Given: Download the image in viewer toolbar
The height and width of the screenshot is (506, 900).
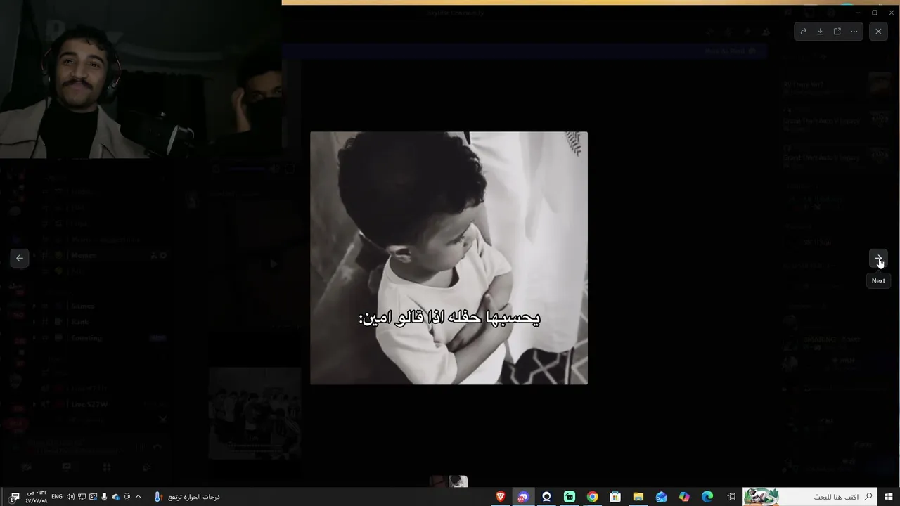Looking at the screenshot, I should point(820,32).
